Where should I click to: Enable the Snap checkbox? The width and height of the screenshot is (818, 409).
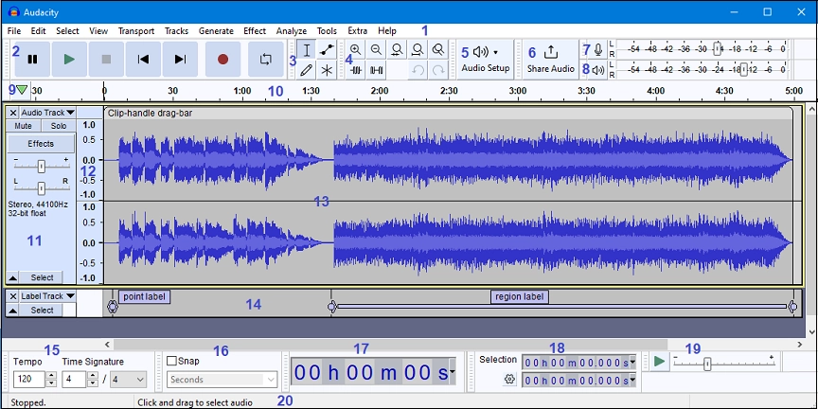click(x=171, y=361)
